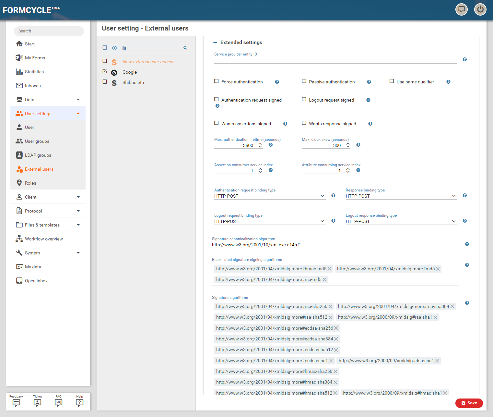Open Logout response binding type dropdown

pos(401,221)
